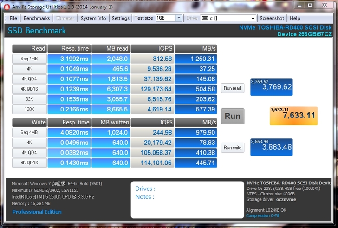Click the Memory : 16,281 MB text

click(31, 204)
